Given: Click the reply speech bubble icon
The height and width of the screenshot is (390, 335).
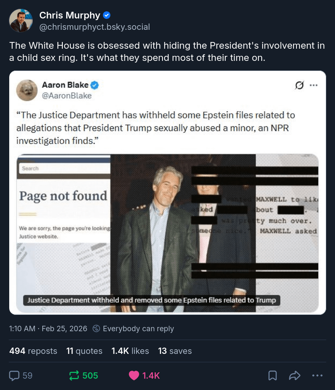Looking at the screenshot, I should [x=15, y=375].
